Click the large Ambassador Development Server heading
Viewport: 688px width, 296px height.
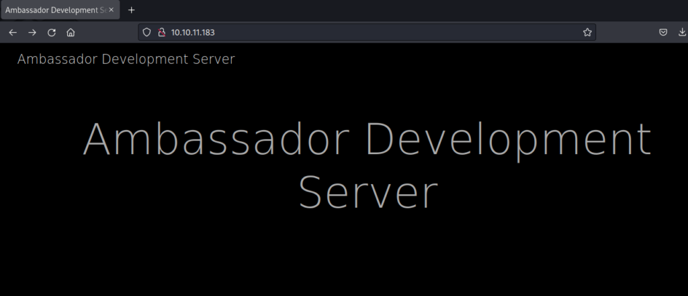pos(368,164)
